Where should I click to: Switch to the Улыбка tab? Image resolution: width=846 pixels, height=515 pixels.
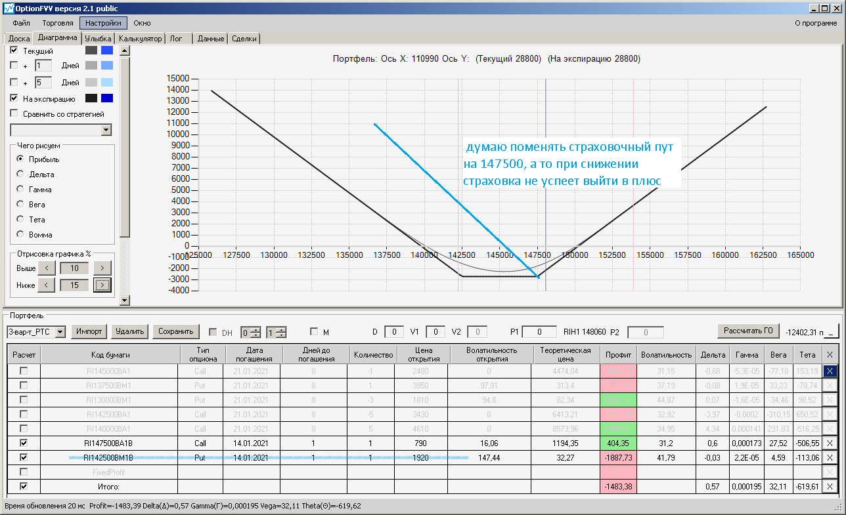click(99, 39)
